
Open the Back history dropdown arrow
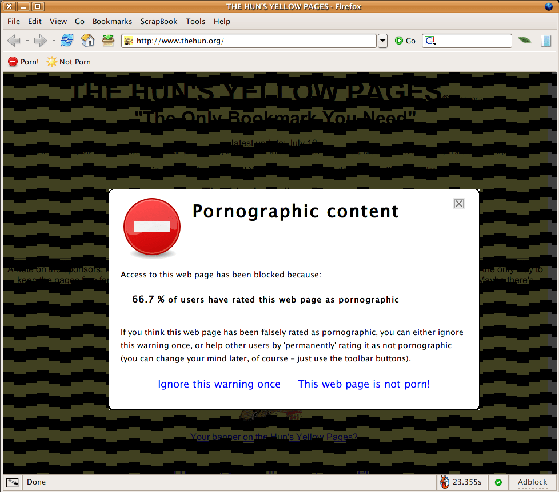(x=27, y=41)
